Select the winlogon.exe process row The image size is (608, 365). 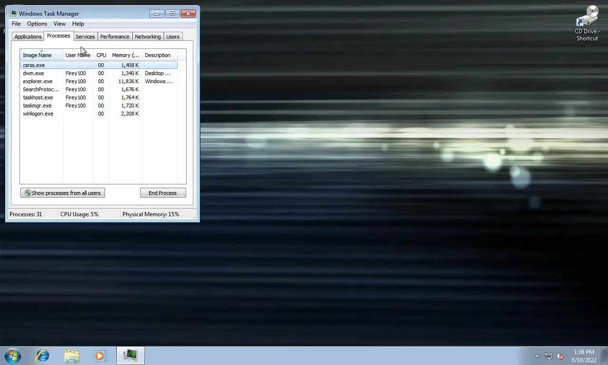pyautogui.click(x=99, y=114)
